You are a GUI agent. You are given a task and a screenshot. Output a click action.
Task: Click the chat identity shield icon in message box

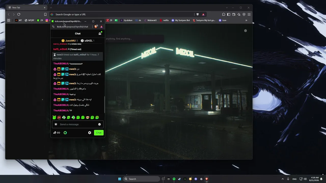(x=56, y=124)
